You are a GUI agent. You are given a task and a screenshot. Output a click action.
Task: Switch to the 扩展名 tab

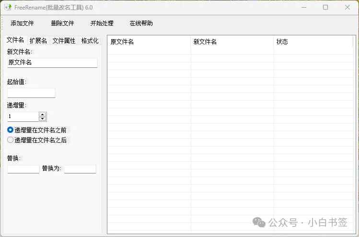[38, 41]
